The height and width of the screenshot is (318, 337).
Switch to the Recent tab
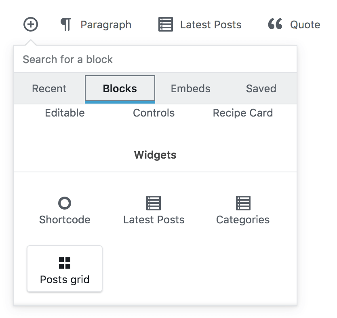click(49, 89)
